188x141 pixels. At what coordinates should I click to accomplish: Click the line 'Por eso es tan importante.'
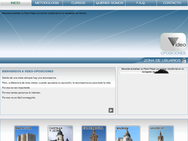(16, 88)
